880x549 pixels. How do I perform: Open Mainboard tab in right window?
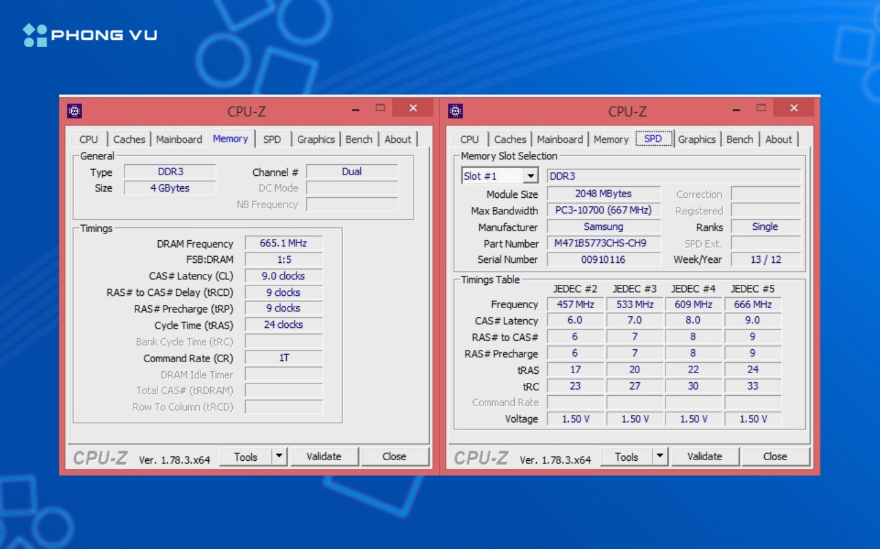(x=559, y=139)
